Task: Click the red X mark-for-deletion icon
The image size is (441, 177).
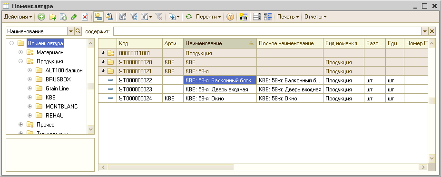Action: [x=85, y=17]
